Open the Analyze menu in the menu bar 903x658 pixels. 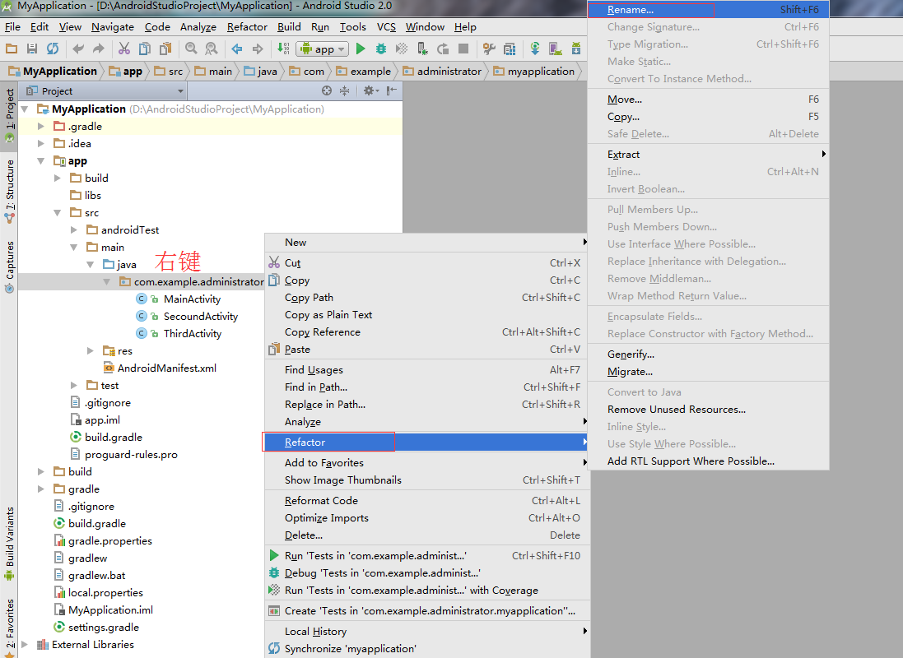tap(198, 27)
